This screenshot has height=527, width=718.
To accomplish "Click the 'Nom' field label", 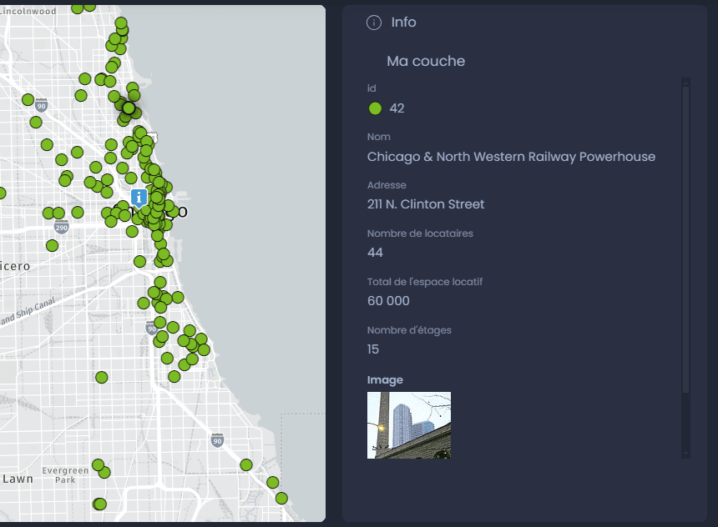I will click(379, 137).
